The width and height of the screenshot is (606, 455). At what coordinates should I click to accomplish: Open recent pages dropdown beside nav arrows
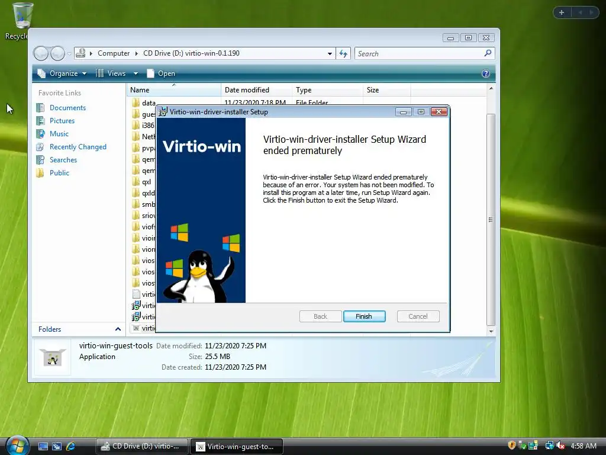pos(69,54)
